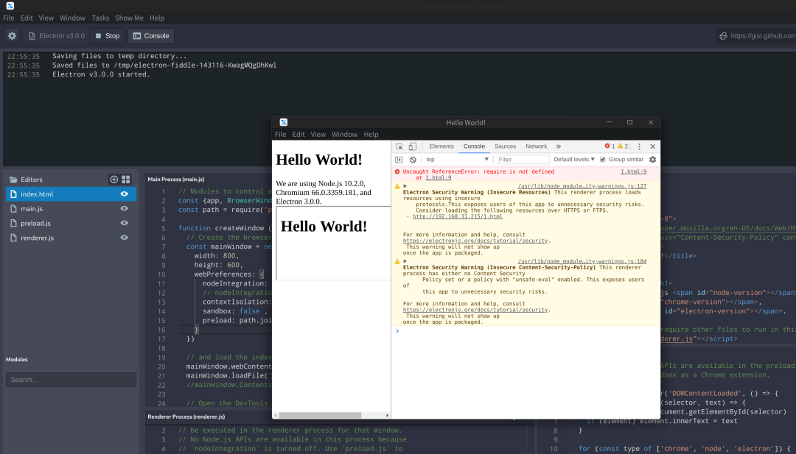The image size is (796, 454).
Task: Clear the console with the ban icon
Action: click(x=413, y=160)
